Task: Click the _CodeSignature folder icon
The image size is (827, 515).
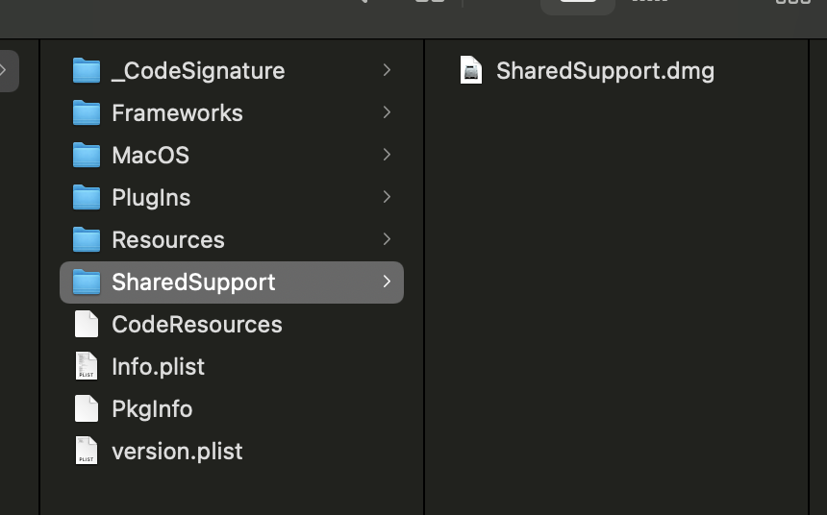Action: (87, 71)
